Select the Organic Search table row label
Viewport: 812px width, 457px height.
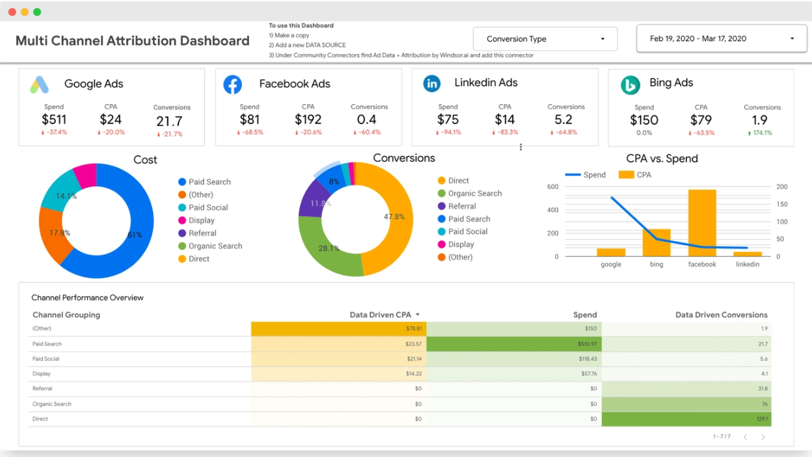(52, 404)
